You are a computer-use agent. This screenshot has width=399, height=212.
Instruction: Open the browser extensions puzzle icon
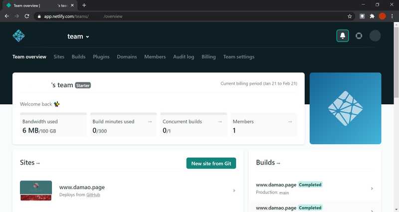372,16
